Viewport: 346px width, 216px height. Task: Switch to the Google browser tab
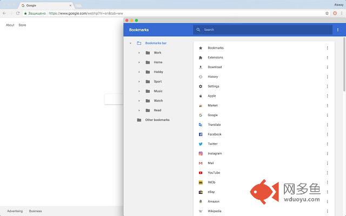(46, 5)
